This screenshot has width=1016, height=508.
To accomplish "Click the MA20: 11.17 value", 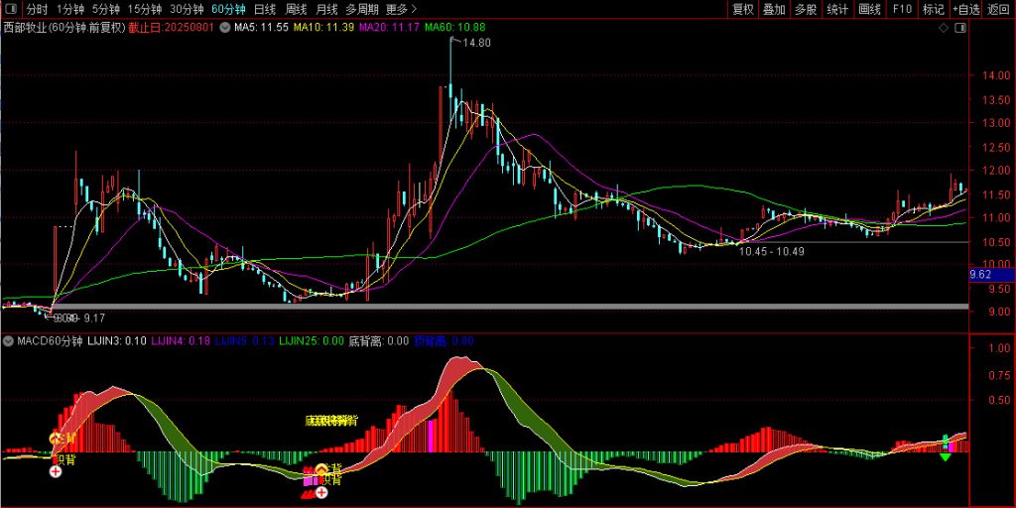I will [389, 28].
